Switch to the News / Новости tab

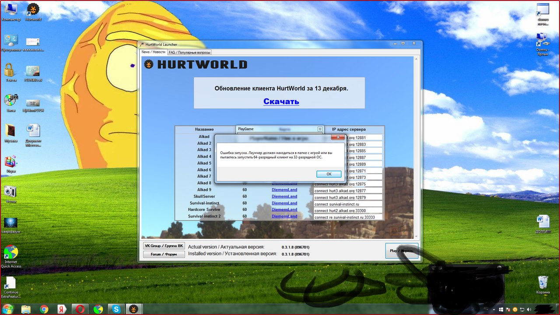[x=153, y=52]
